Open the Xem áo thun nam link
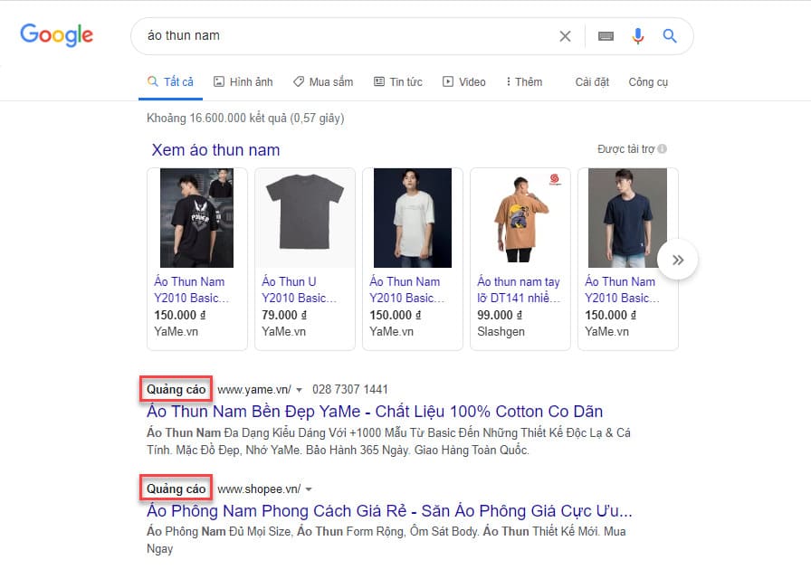This screenshot has height=579, width=811. coord(216,149)
